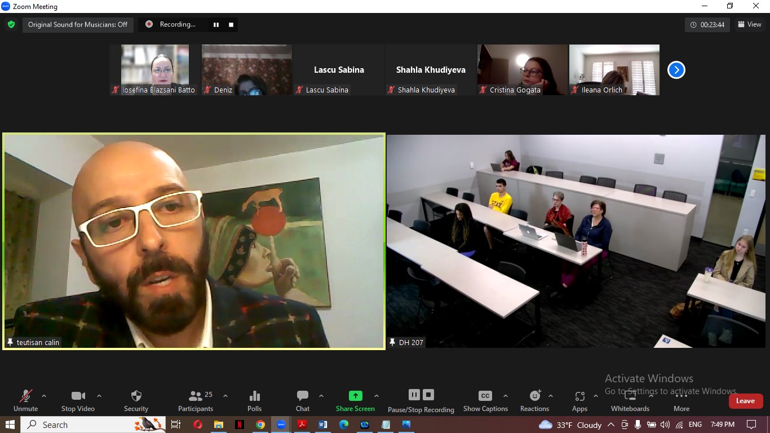Screen dimensions: 770x433
Task: Open Adobe Acrobat from taskbar
Action: tap(302, 425)
